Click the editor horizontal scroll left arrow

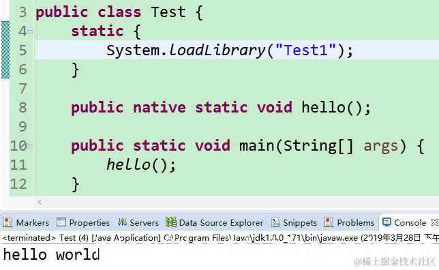click(x=40, y=202)
